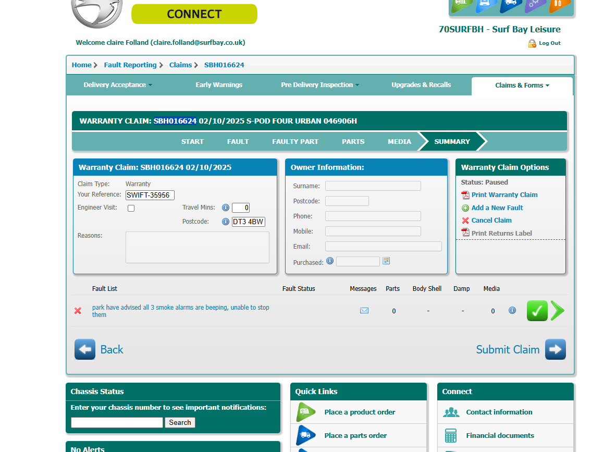The width and height of the screenshot is (616, 452).
Task: Click the purple gears icon at top
Action: click(x=535, y=6)
